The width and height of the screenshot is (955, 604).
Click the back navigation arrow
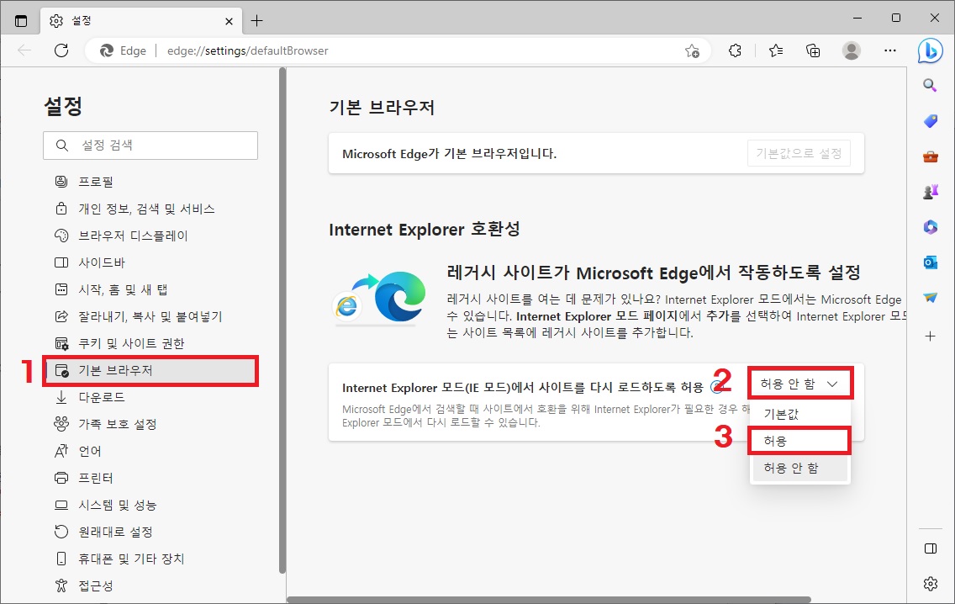[x=24, y=50]
